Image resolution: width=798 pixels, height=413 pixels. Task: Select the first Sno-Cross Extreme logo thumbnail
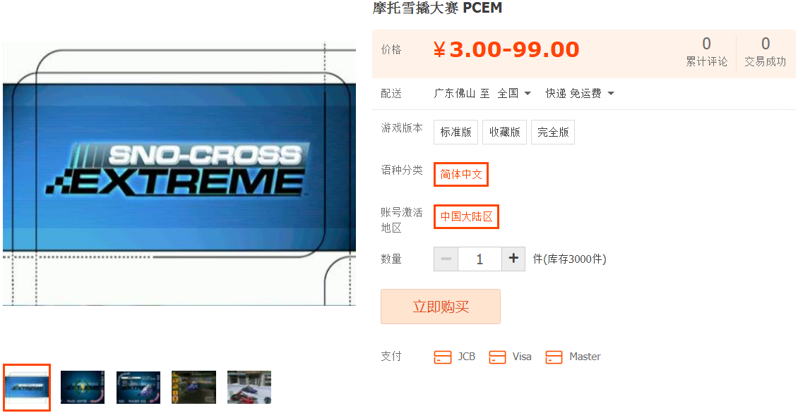coord(27,387)
